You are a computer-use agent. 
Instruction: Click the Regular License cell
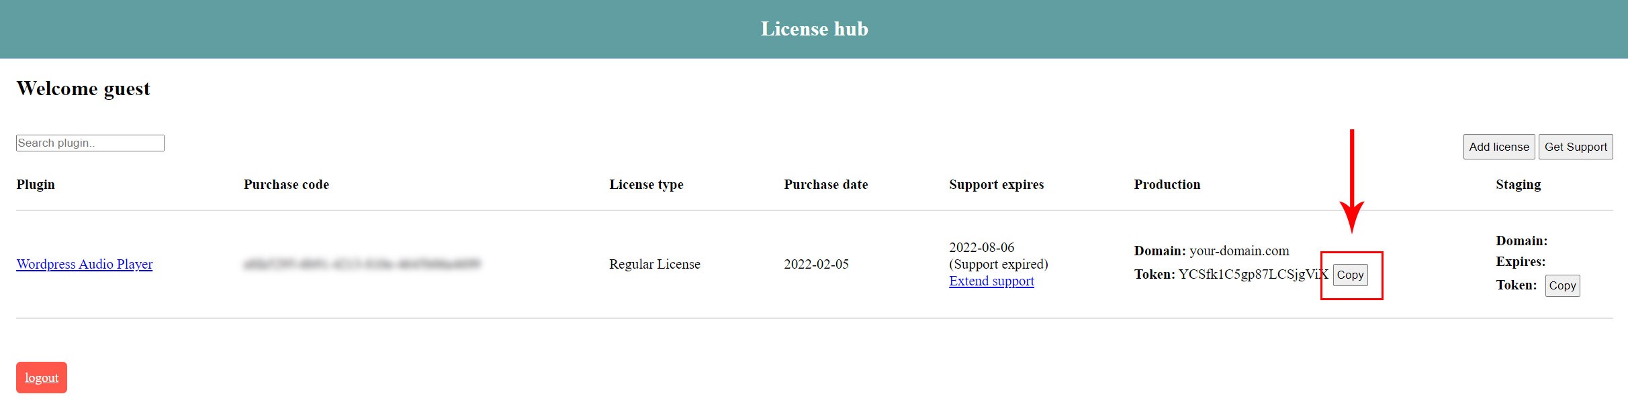[x=654, y=264]
